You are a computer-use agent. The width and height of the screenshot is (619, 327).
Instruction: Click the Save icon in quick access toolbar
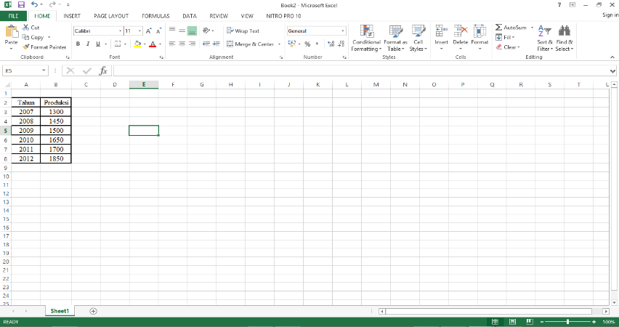[x=21, y=5]
